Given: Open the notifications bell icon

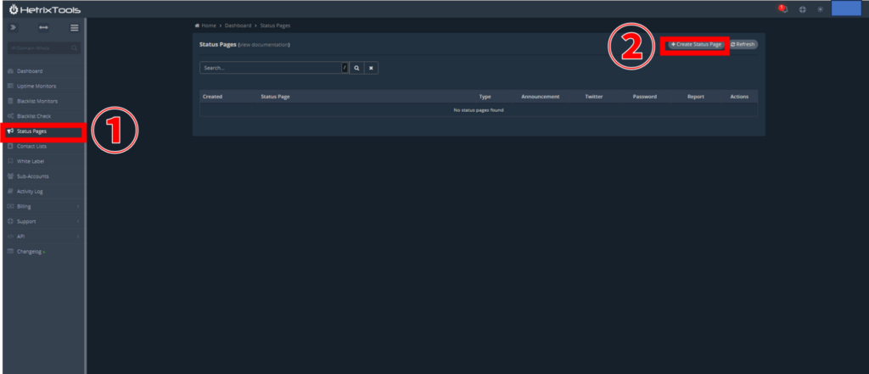Looking at the screenshot, I should [x=782, y=8].
